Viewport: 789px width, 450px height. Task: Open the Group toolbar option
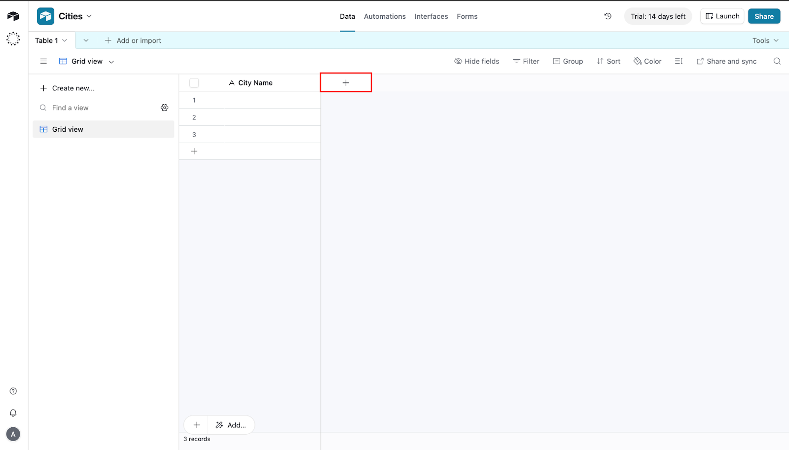pos(568,61)
